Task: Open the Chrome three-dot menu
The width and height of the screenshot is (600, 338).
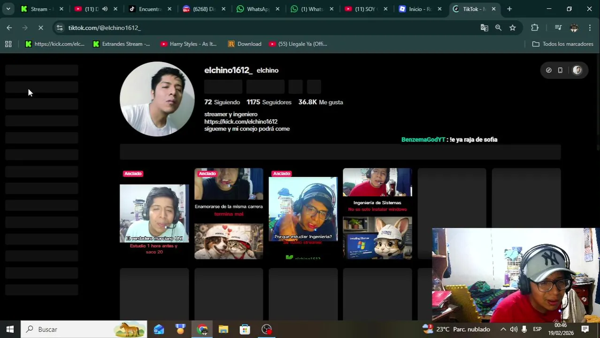Action: click(x=590, y=28)
